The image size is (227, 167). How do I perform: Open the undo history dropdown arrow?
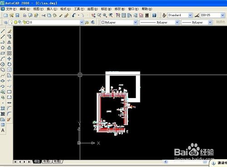[x=79, y=15]
